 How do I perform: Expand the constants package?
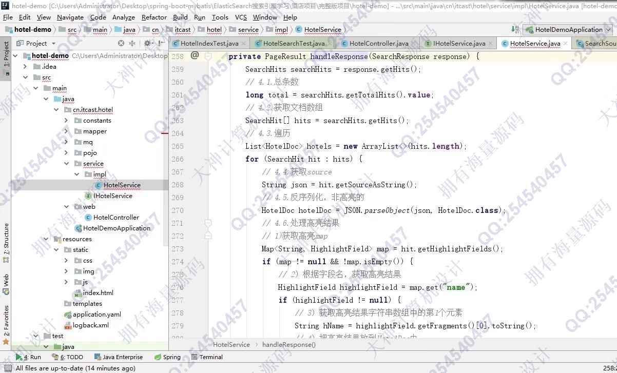point(66,121)
